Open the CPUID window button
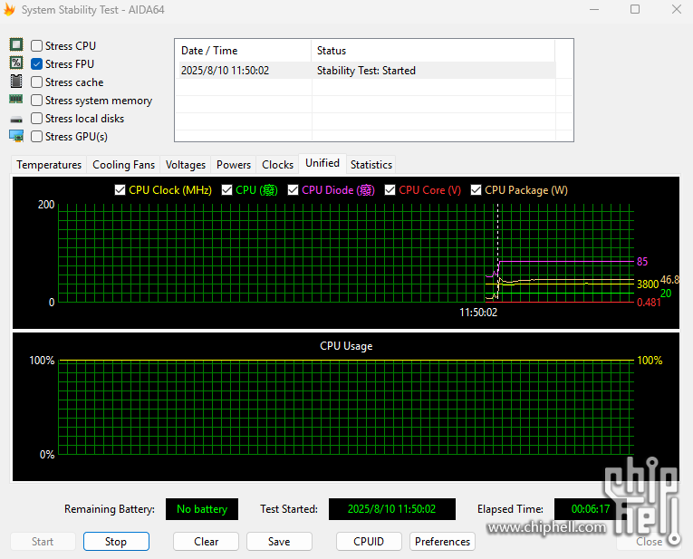The width and height of the screenshot is (693, 559). pos(369,541)
